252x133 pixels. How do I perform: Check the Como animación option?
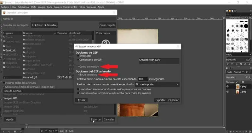click(78, 66)
